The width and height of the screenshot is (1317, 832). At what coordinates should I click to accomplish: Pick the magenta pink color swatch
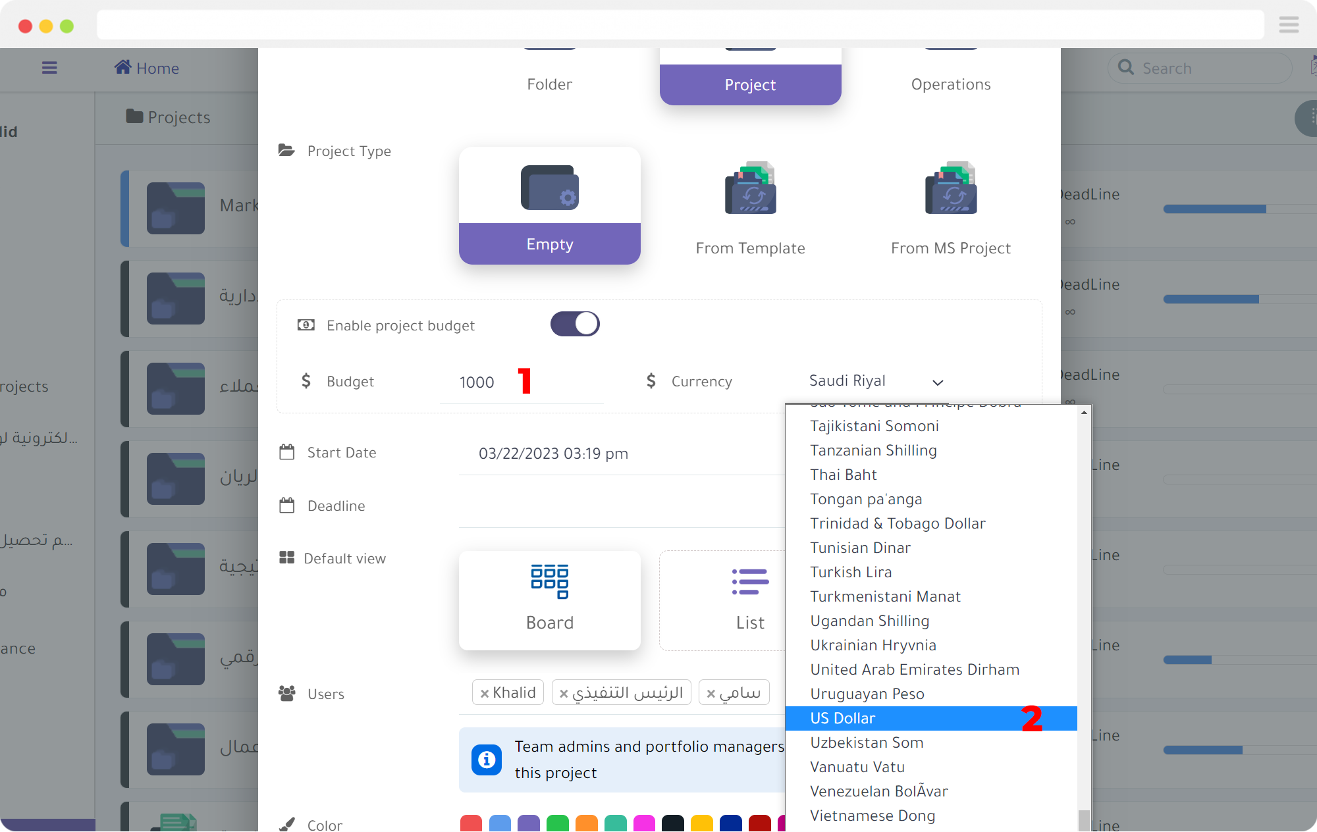[644, 823]
